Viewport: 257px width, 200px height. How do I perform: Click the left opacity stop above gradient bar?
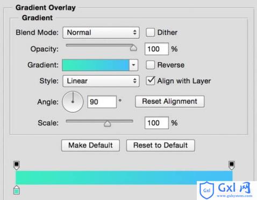[x=17, y=166]
